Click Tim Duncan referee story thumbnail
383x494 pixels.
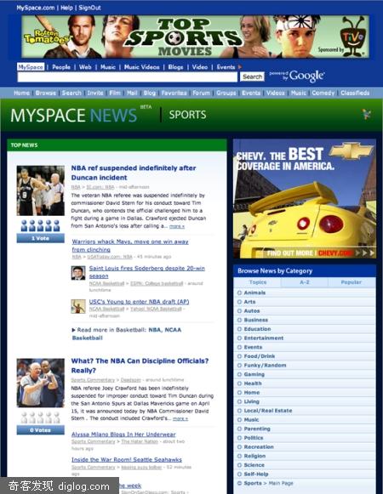pyautogui.click(x=40, y=190)
